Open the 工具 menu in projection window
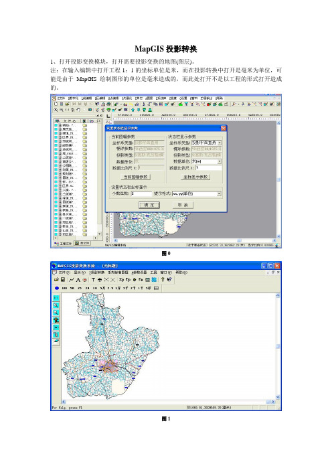Screen dimensions: 332x470 (x=153, y=272)
